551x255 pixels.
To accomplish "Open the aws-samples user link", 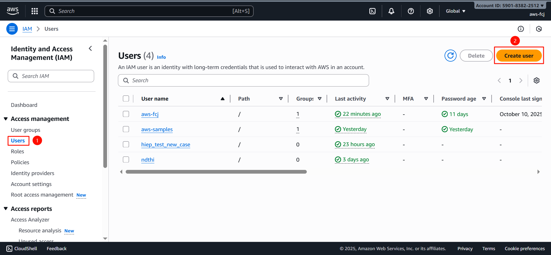I will click(157, 129).
